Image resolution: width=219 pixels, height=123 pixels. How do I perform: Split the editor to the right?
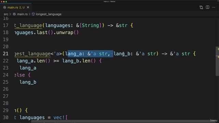click(x=208, y=7)
